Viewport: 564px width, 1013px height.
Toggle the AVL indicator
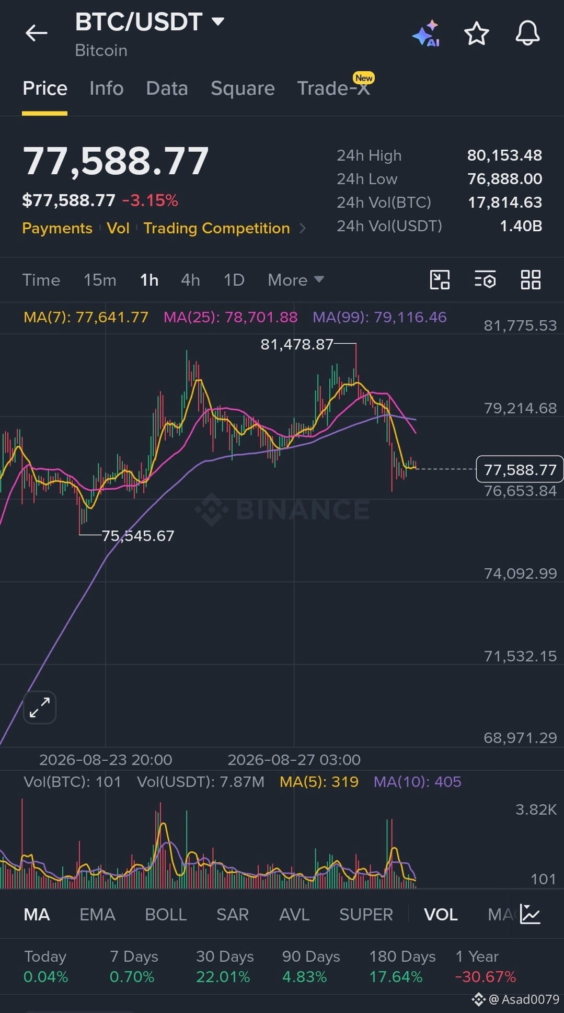[x=294, y=915]
